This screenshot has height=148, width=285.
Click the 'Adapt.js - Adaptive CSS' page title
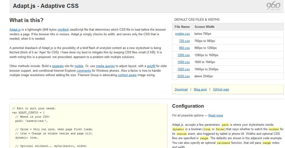(x=46, y=6)
